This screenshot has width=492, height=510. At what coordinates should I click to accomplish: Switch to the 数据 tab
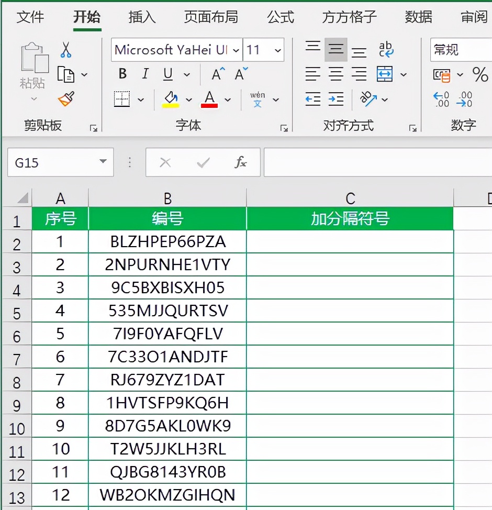point(419,17)
